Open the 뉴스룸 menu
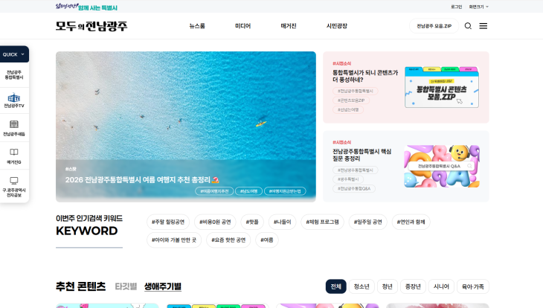This screenshot has height=308, width=543. coord(197,26)
